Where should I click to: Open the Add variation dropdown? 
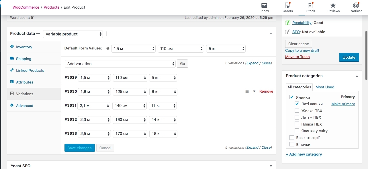[120, 64]
